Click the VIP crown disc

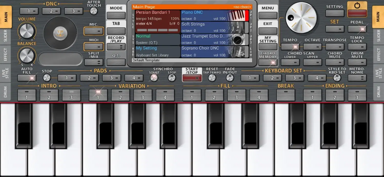point(60,33)
